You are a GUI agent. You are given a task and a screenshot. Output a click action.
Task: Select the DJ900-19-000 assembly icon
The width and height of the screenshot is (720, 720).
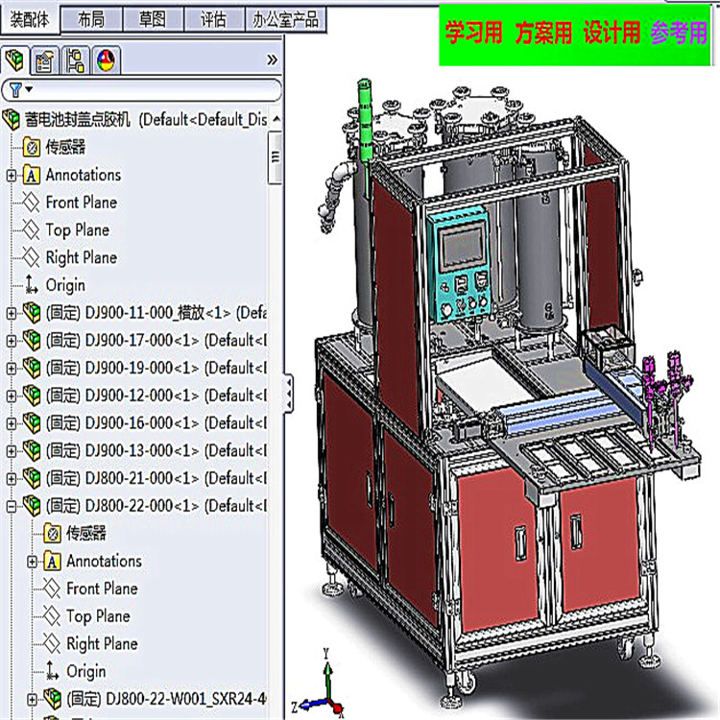point(32,368)
